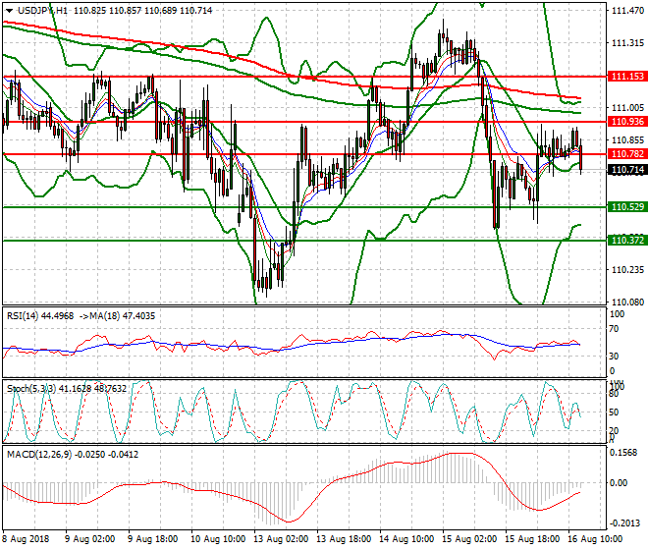The image size is (648, 550).
Task: Select the RSI 70 level scale value
Action: 615,329
